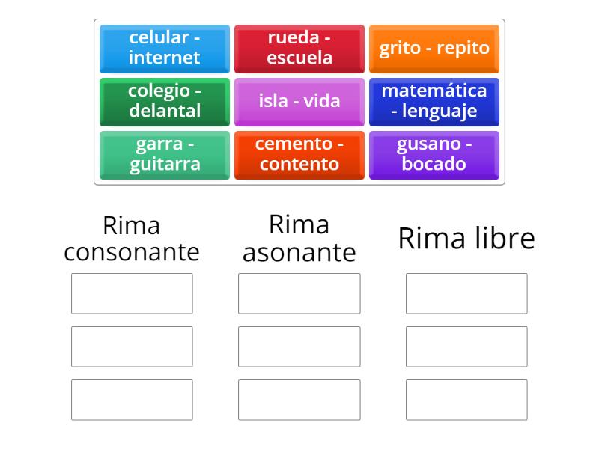Viewport: 599px width, 449px height.
Task: Click the third slot under Rima consonante
Action: click(x=131, y=400)
